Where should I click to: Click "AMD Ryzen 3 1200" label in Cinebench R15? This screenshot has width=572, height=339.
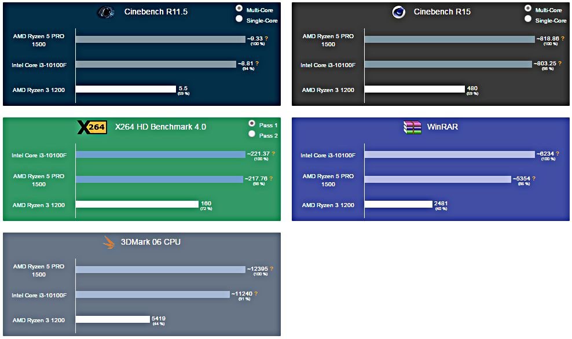[328, 90]
